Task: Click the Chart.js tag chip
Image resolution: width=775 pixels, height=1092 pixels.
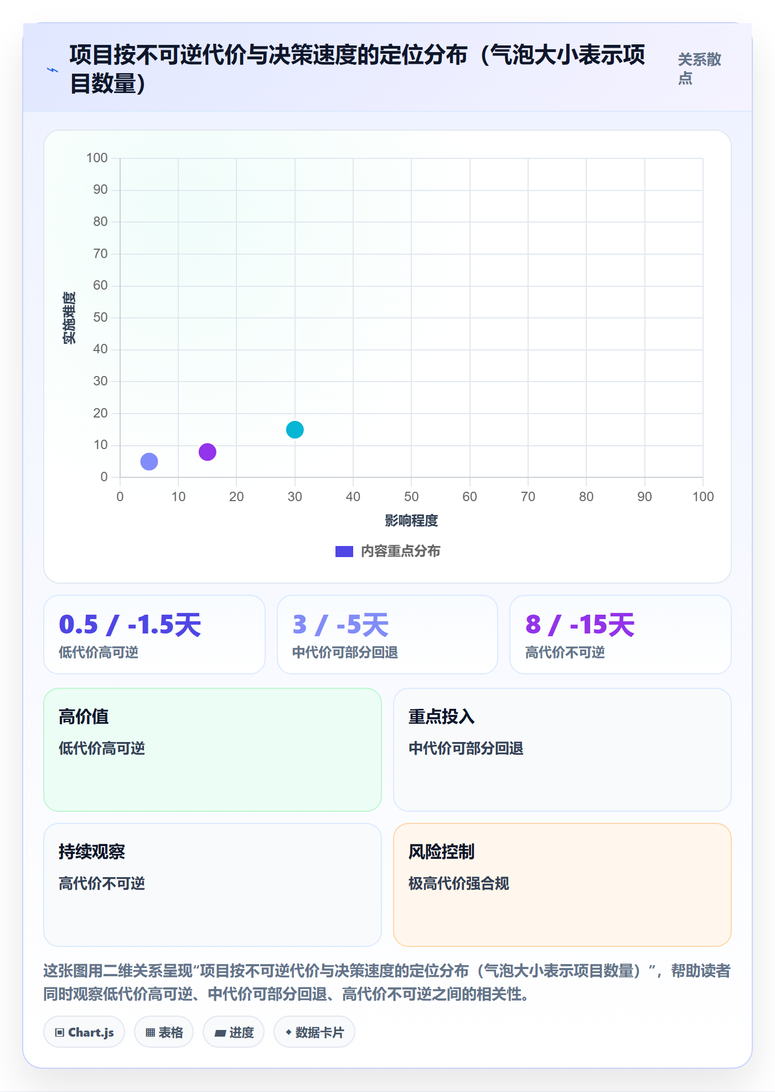Action: click(x=84, y=1032)
